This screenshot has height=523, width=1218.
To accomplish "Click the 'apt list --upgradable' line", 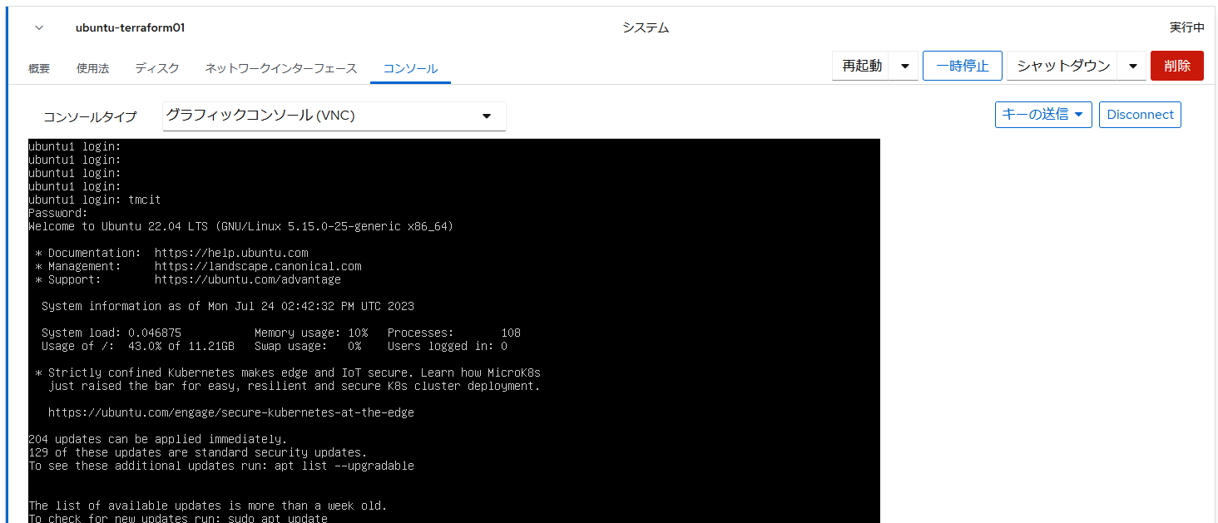I will [221, 466].
